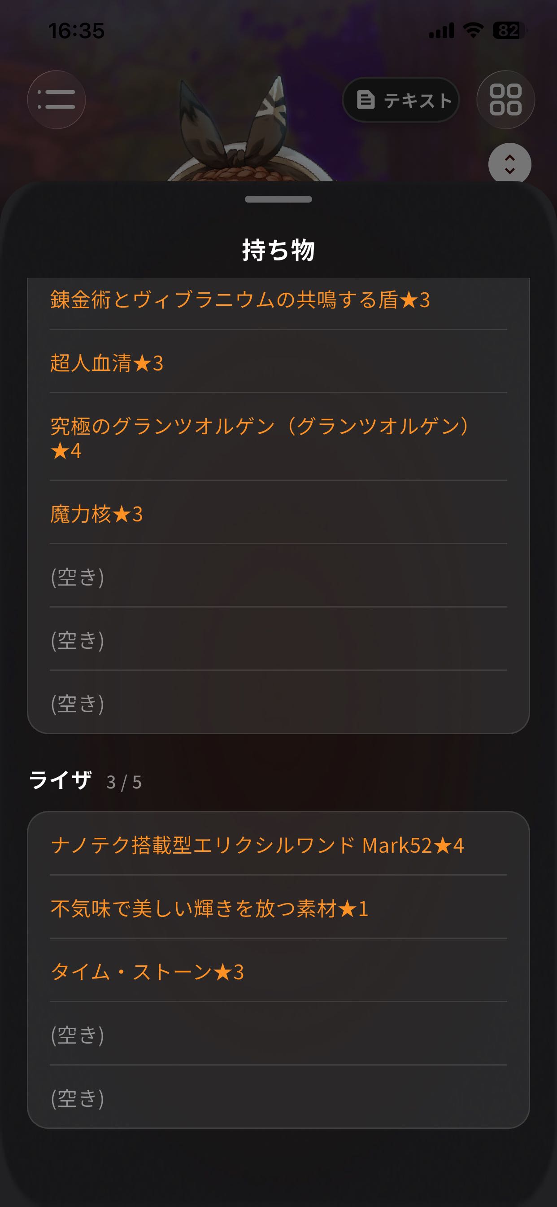This screenshot has height=1207, width=557.
Task: Select the 魔力核★3 item
Action: (278, 513)
